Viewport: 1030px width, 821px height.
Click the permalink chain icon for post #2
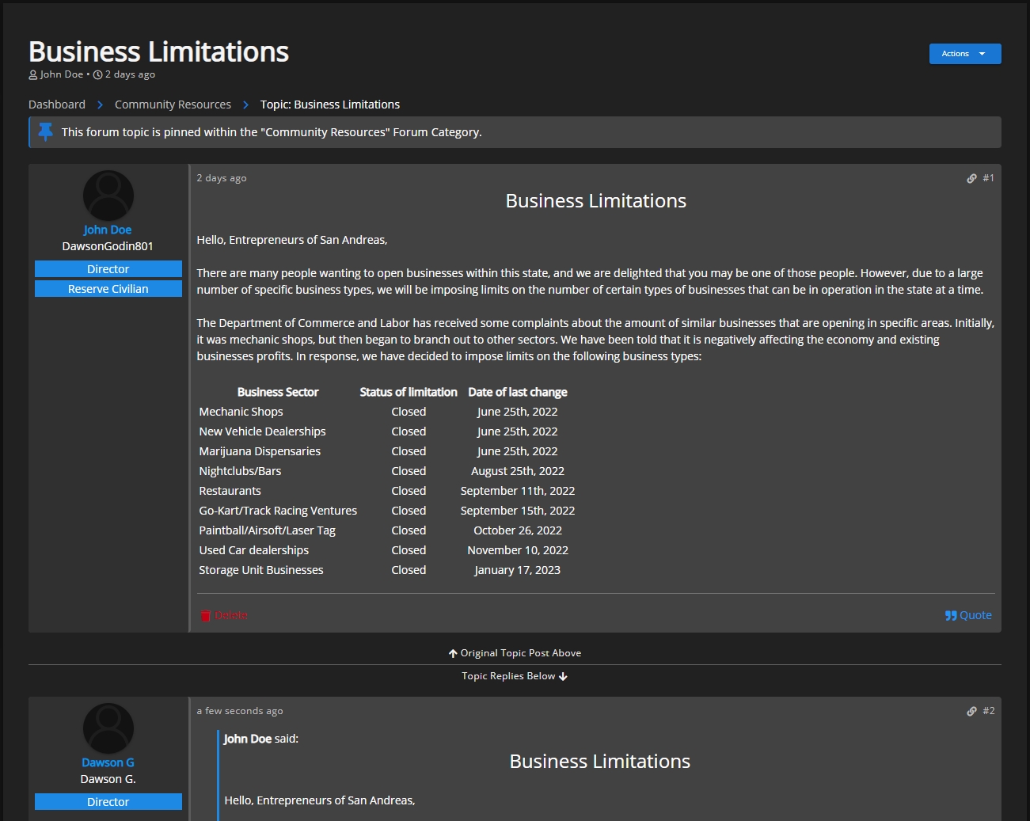[x=971, y=712]
